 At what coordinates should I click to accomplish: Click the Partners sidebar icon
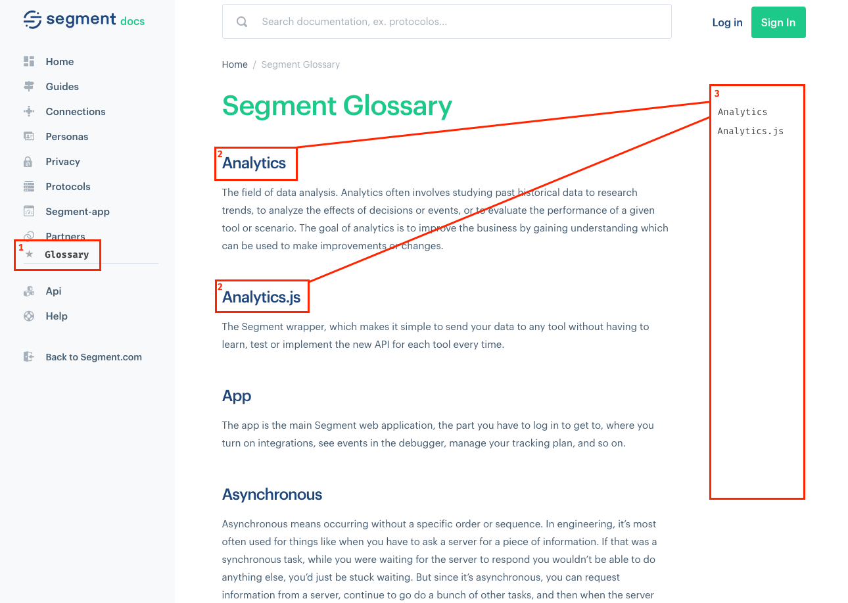click(x=29, y=236)
